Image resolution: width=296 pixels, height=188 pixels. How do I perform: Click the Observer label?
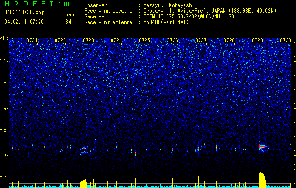pyautogui.click(x=96, y=5)
